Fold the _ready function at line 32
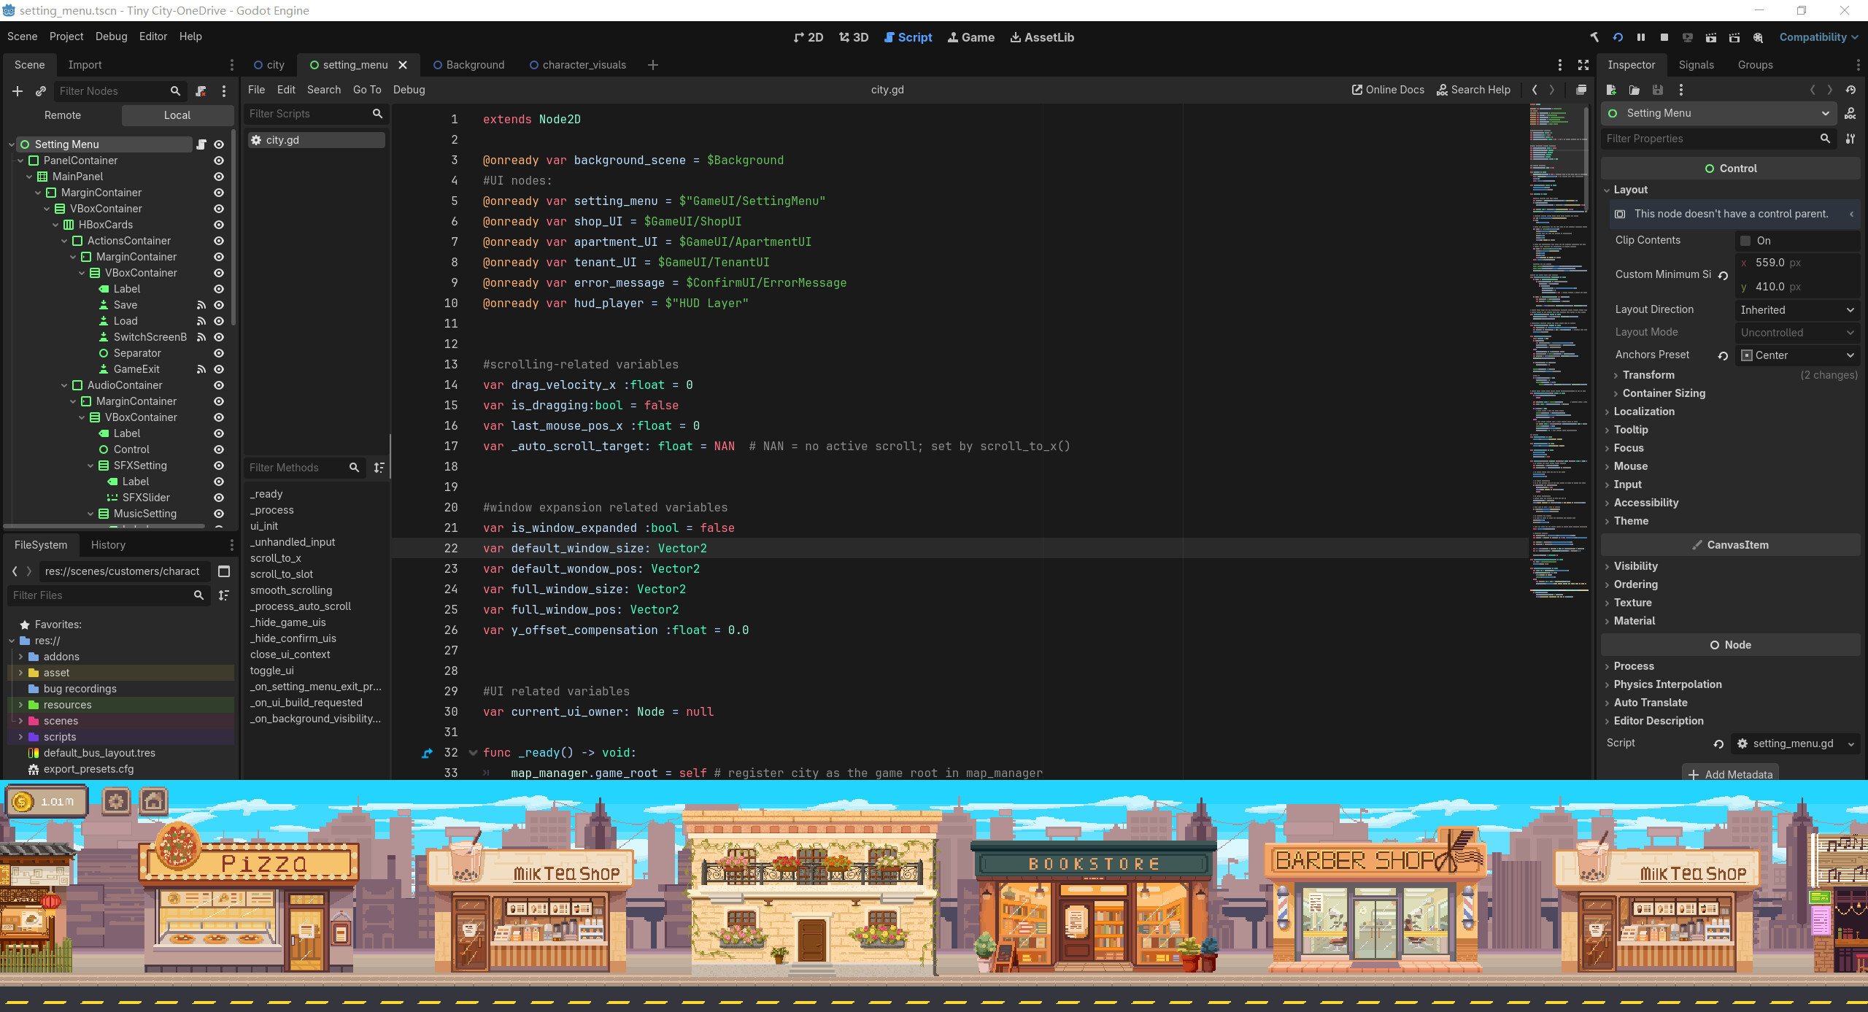Screen dimensions: 1868x1012 coord(472,752)
